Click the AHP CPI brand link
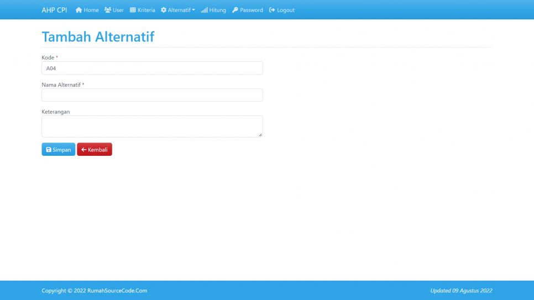 [x=54, y=10]
